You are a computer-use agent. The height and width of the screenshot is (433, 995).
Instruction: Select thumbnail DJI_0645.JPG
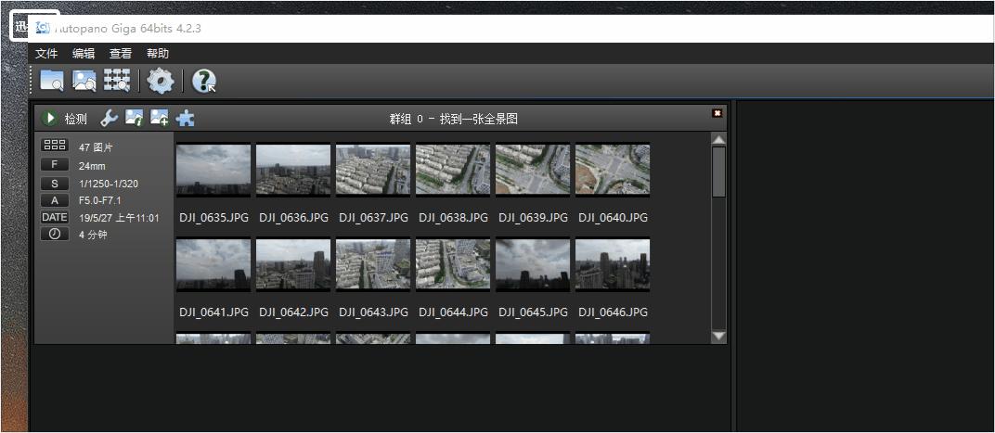[x=533, y=264]
